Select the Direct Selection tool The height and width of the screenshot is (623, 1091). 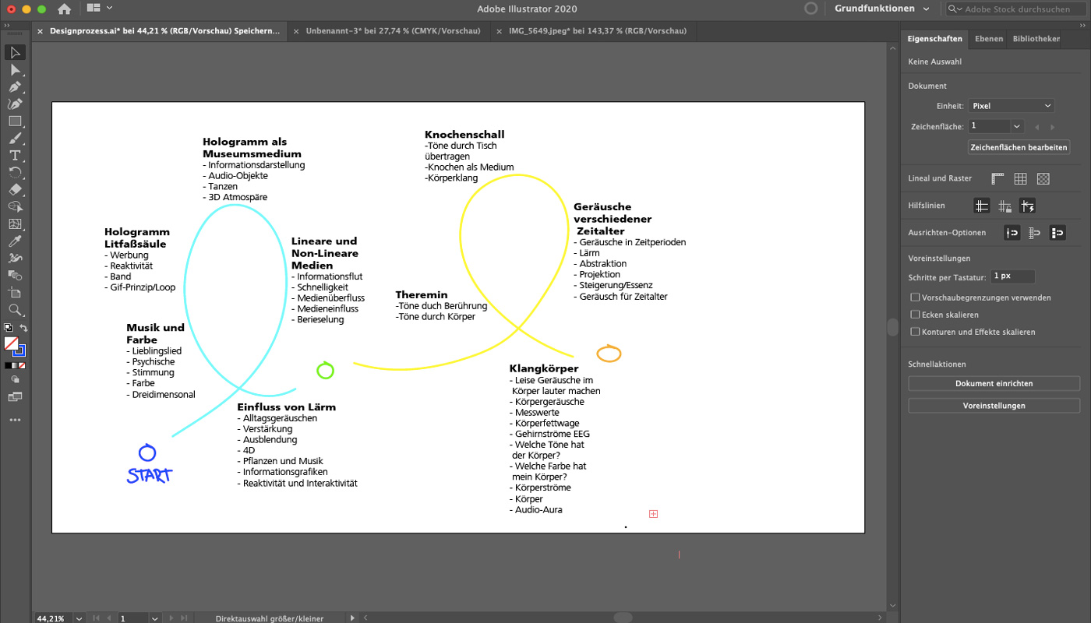click(x=15, y=70)
